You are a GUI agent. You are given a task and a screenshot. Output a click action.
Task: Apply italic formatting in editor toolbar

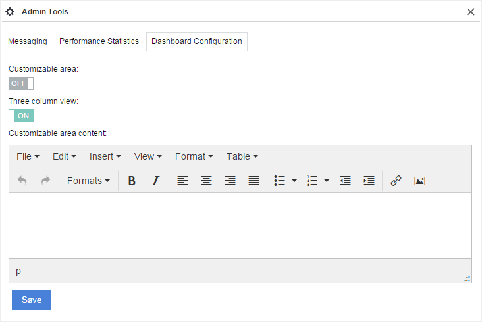click(x=155, y=181)
